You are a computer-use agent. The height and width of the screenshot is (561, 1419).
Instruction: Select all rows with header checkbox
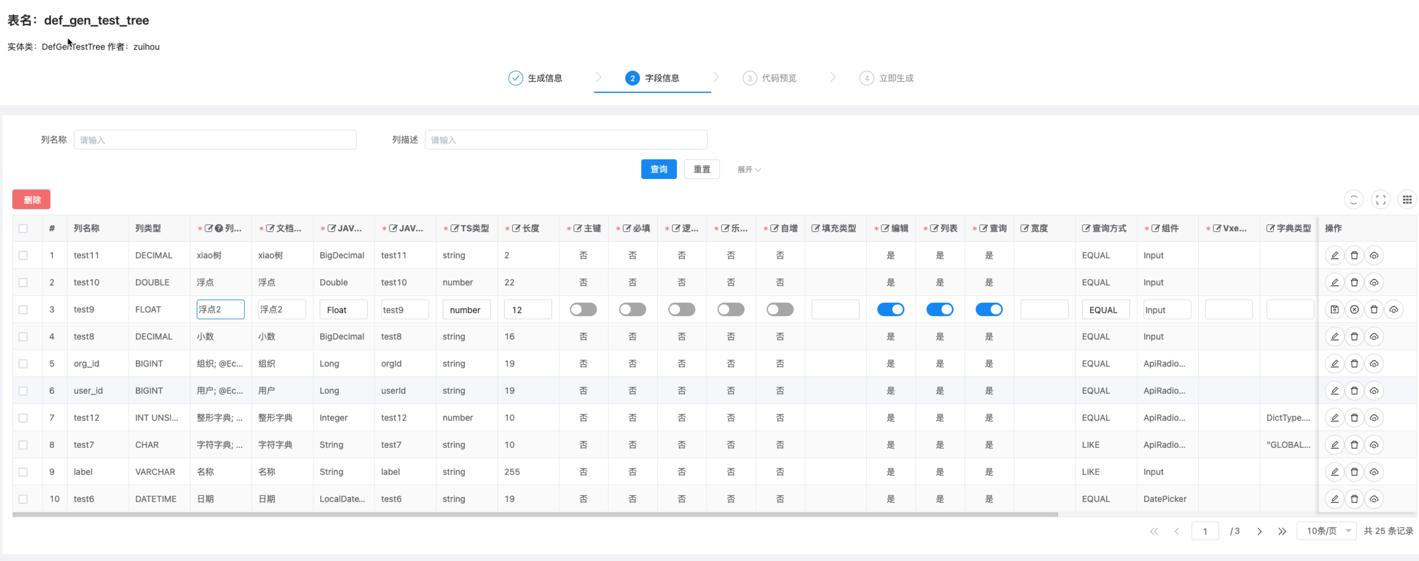pyautogui.click(x=23, y=229)
